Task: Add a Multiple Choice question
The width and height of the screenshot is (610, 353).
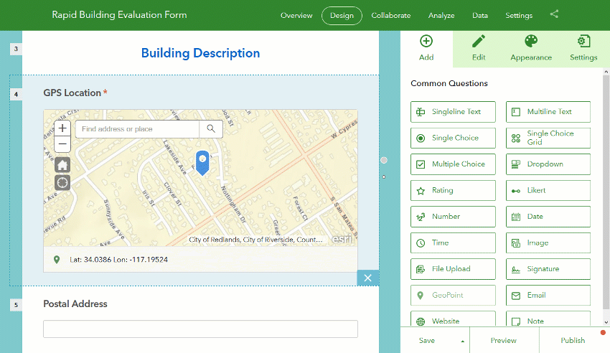Action: click(x=453, y=164)
